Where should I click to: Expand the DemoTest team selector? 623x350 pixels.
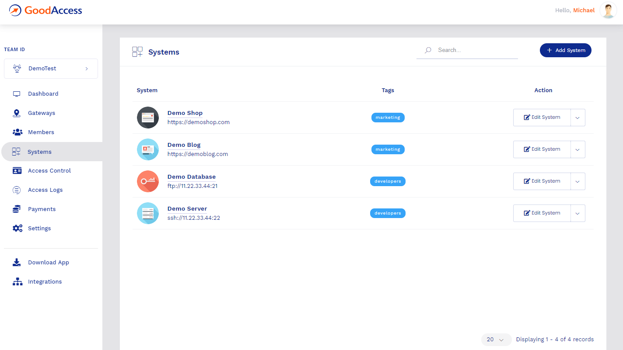[x=51, y=69]
